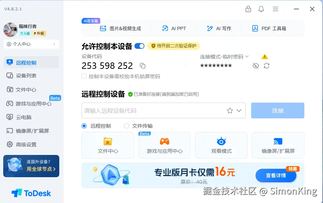Click the global node promo banner
The height and width of the screenshot is (203, 323).
31,166
